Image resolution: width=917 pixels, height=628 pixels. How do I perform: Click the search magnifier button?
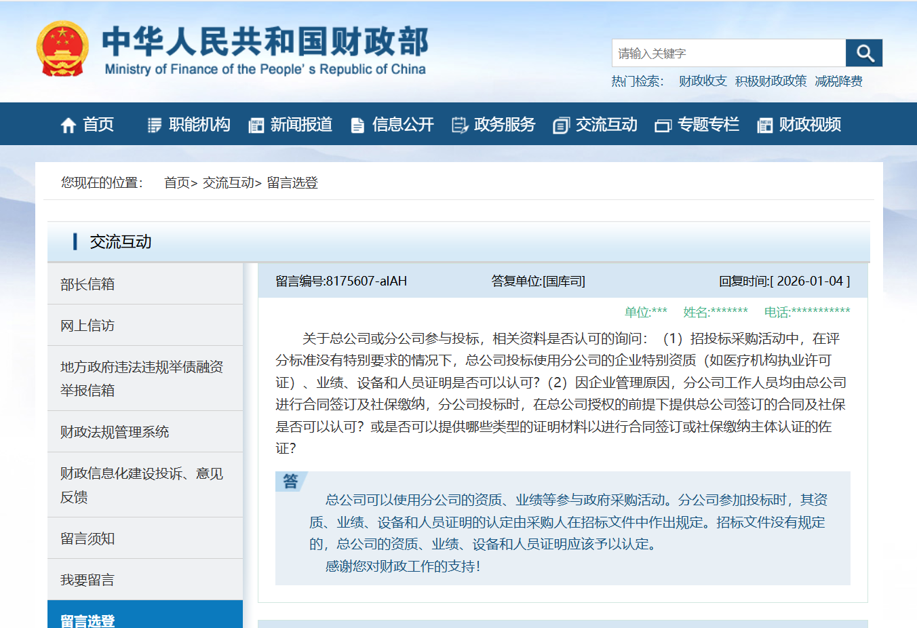click(864, 53)
